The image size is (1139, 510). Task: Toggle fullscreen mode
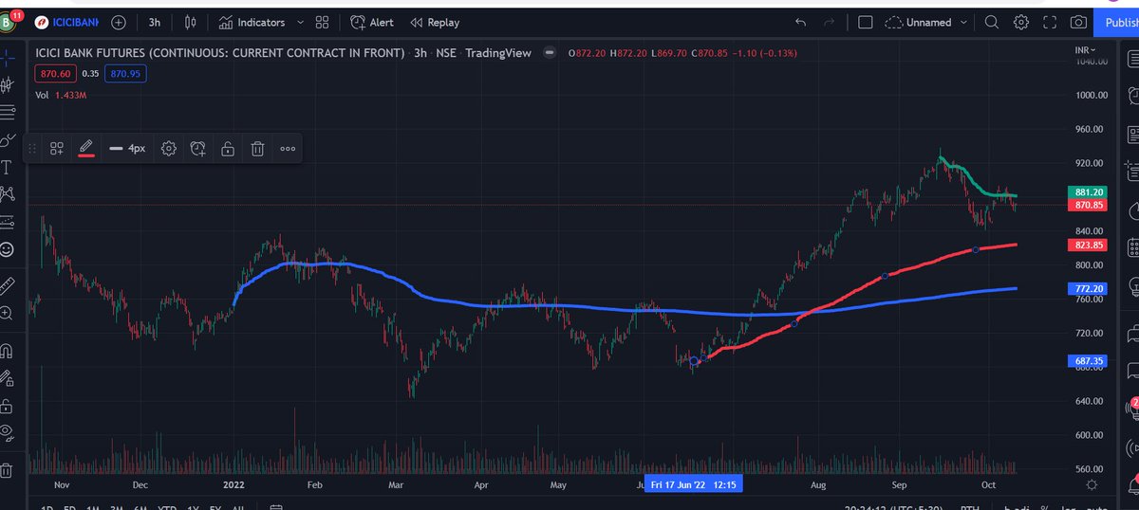pos(1050,22)
